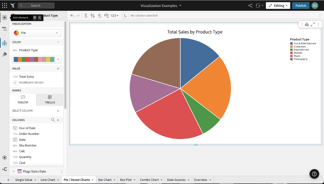Open the 123 number format dropdown
The width and height of the screenshot is (324, 184).
pos(114,16)
